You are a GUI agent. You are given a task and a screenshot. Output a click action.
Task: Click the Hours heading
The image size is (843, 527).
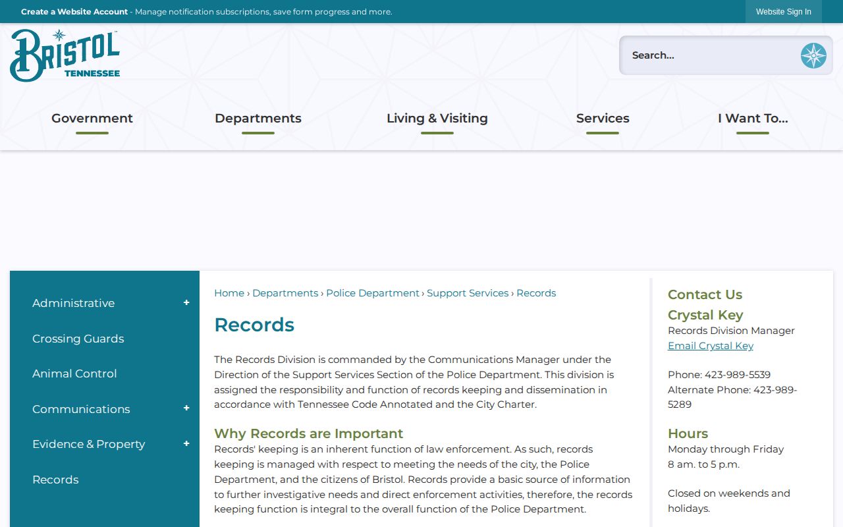[x=688, y=433]
